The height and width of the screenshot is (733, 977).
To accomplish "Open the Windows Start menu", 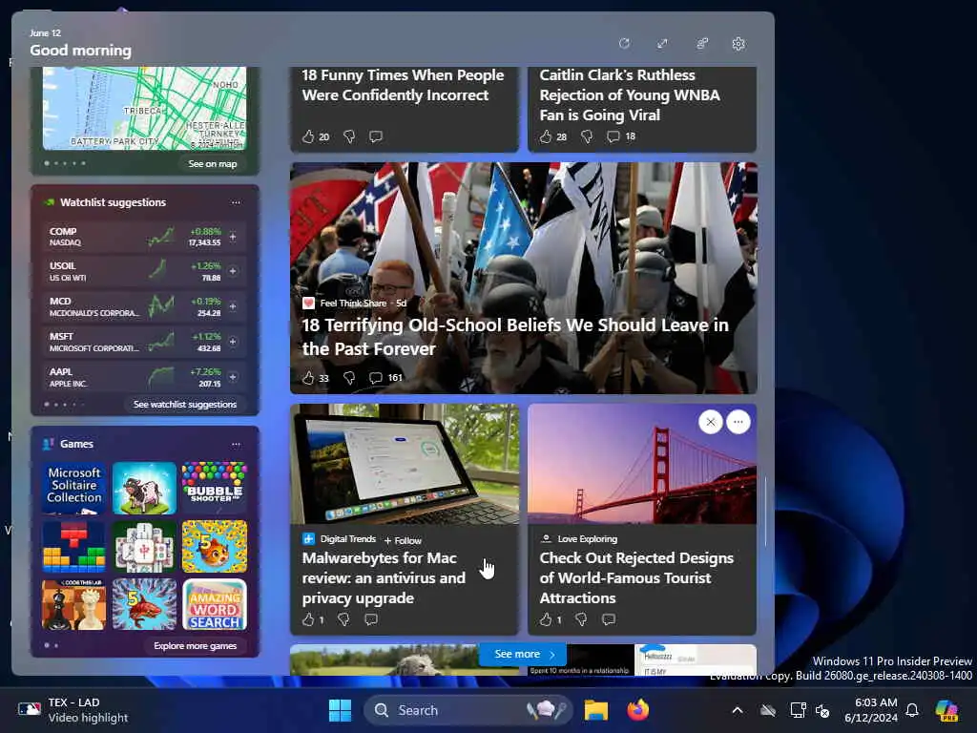I will point(341,710).
